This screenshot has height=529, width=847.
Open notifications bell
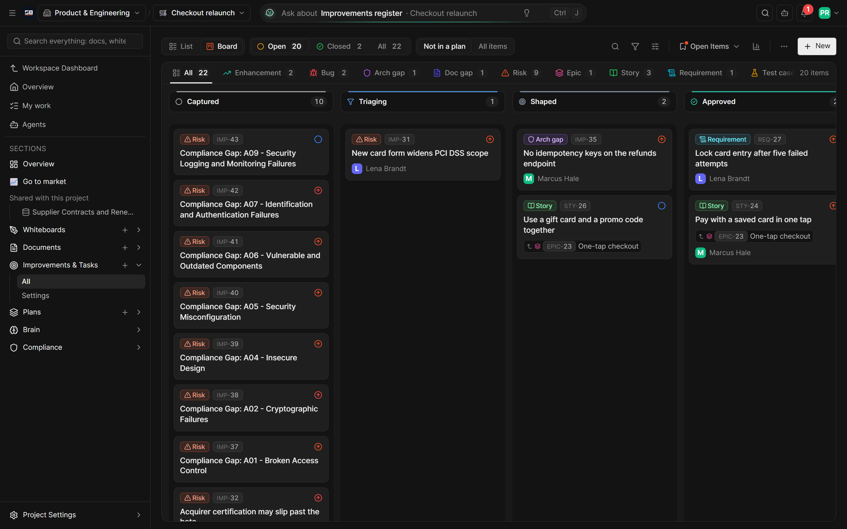coord(804,13)
